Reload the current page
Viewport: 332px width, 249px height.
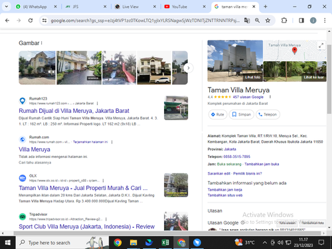tap(31, 21)
